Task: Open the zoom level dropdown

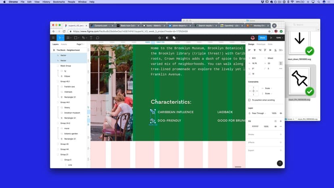Action: point(280,38)
